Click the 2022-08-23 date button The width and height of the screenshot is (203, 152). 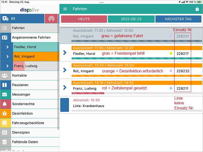131,19
